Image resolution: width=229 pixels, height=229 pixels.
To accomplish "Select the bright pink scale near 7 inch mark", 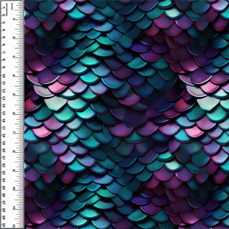I will click(x=41, y=131).
